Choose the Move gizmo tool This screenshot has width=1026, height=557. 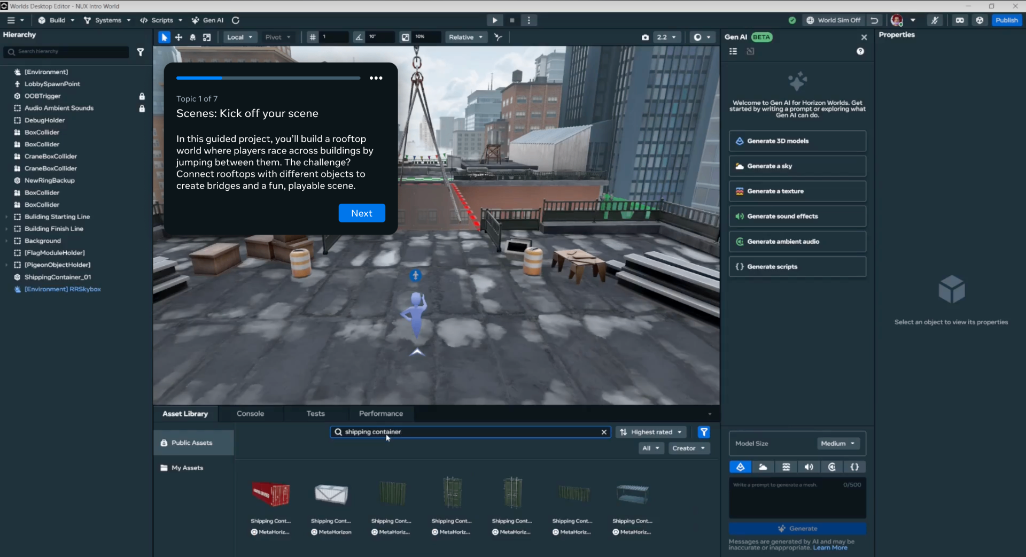tap(178, 37)
